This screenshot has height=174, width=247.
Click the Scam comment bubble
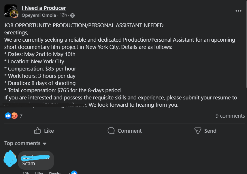coord(36,160)
